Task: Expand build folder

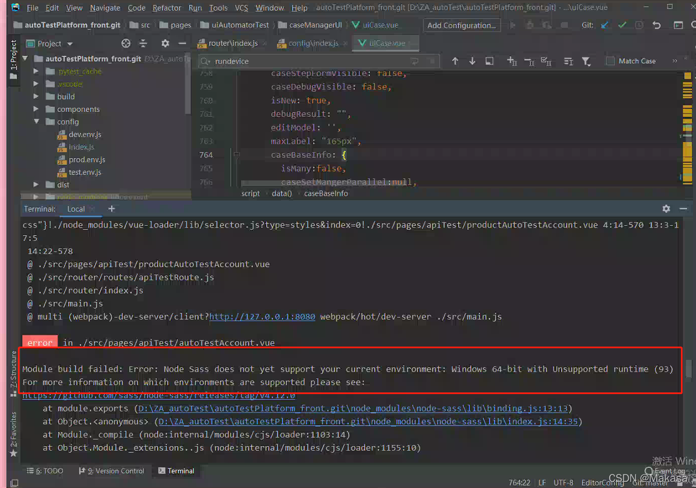Action: [36, 97]
